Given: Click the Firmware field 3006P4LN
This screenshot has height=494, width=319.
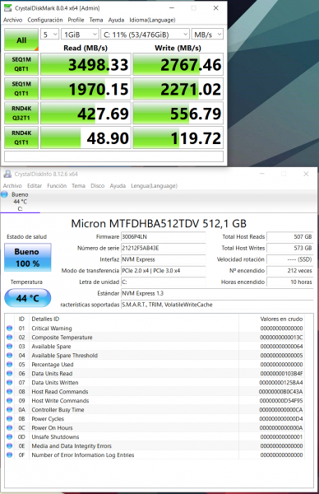Looking at the screenshot, I should (164, 236).
